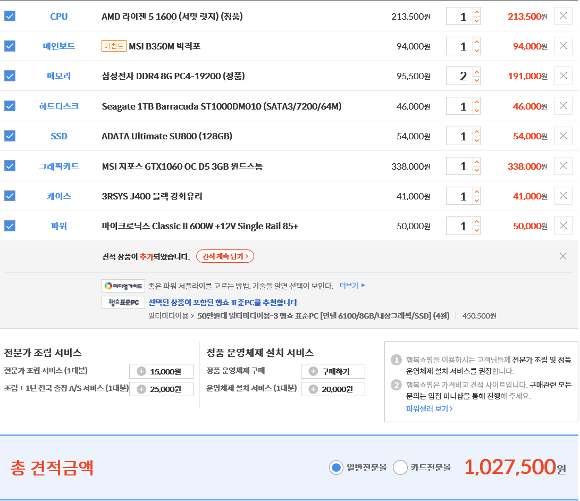Click the 행쇼 표준PC badge

(123, 302)
